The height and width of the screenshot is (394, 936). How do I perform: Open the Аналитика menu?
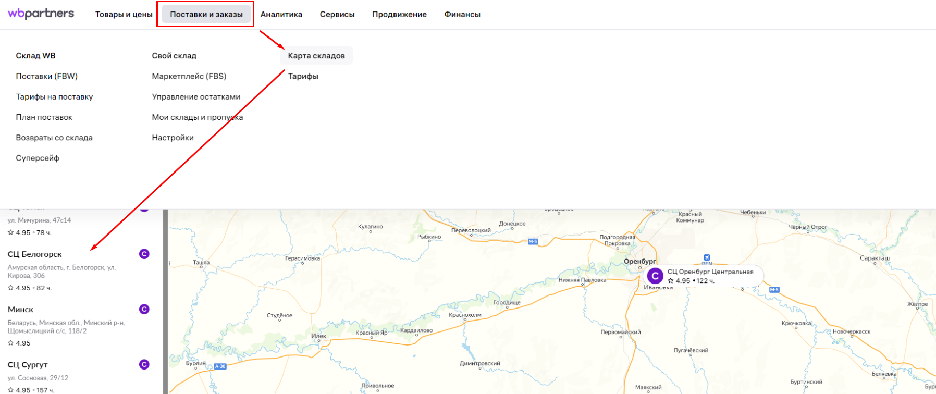click(281, 15)
